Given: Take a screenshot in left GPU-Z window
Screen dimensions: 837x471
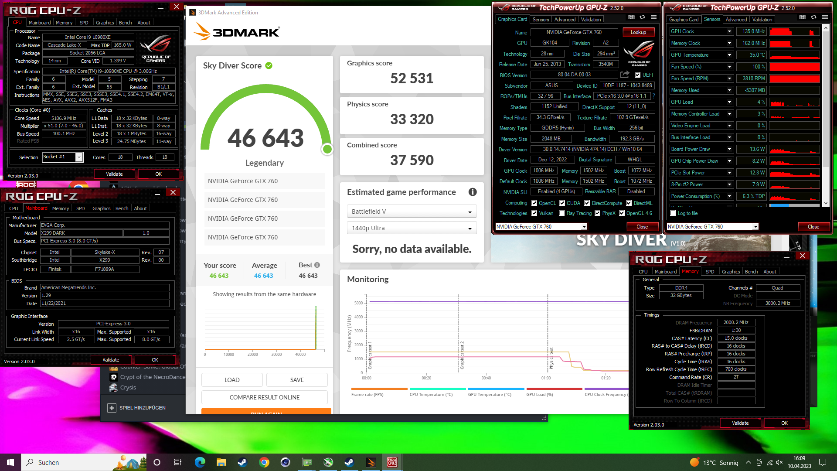Looking at the screenshot, I should pyautogui.click(x=631, y=17).
